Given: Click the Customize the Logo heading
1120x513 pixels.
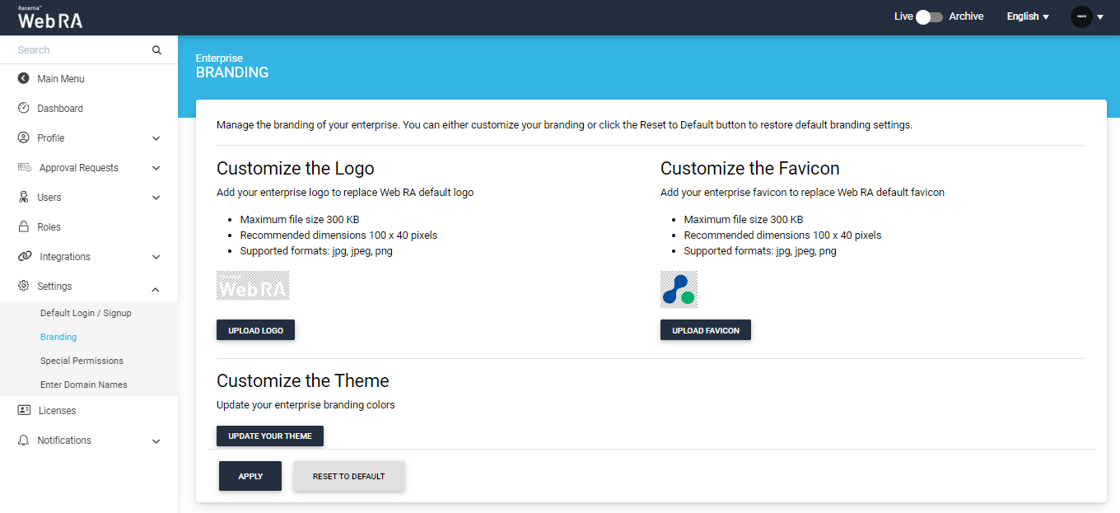Looking at the screenshot, I should click(x=296, y=169).
